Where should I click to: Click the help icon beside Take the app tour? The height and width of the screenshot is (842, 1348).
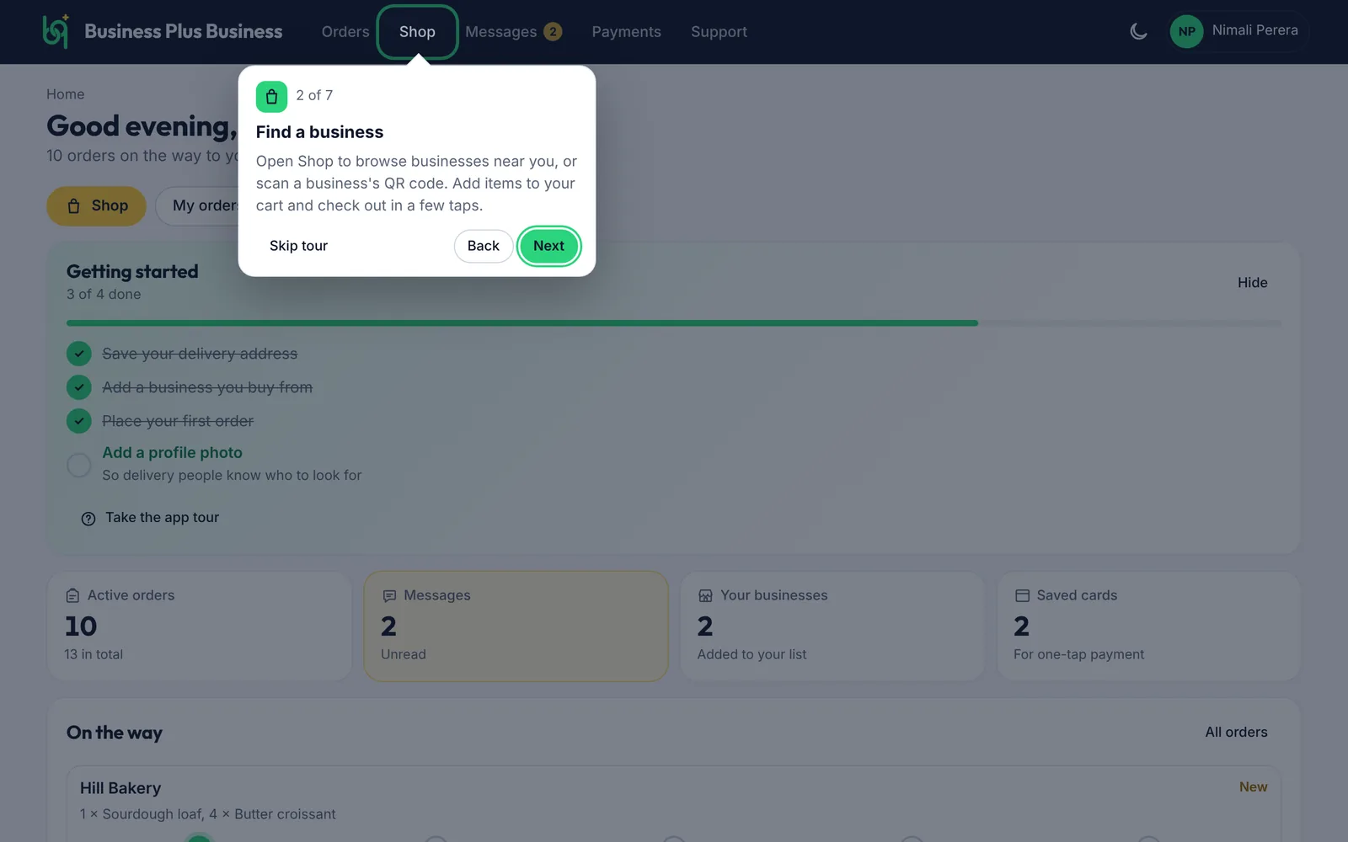coord(88,519)
